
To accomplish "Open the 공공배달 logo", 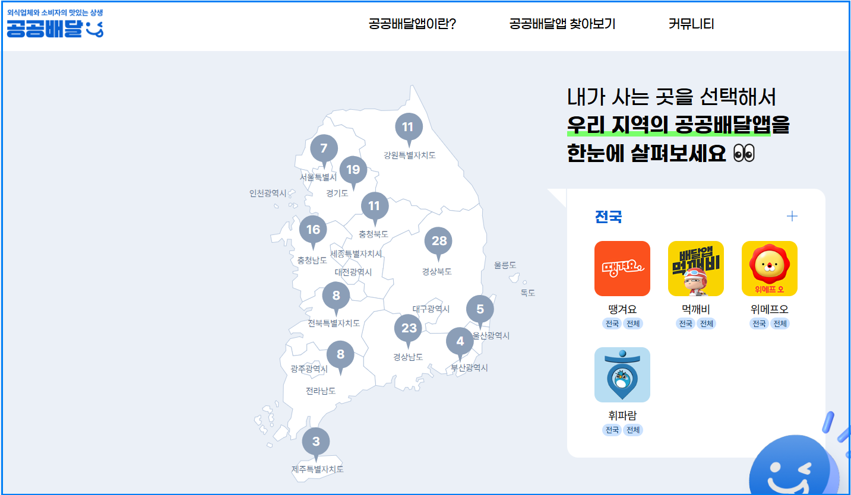I will click(55, 24).
